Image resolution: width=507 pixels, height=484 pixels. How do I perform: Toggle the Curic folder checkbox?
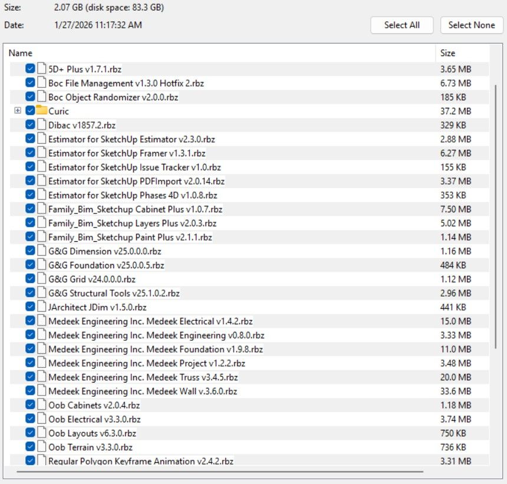coord(30,111)
